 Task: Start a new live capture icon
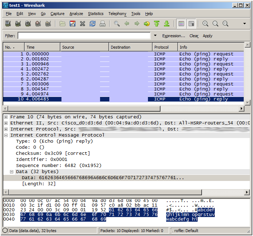(28, 24)
